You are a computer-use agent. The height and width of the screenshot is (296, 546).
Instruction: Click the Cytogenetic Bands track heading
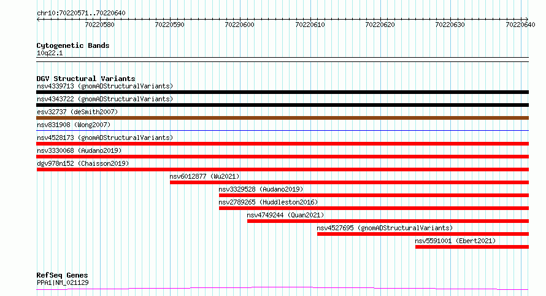click(73, 45)
